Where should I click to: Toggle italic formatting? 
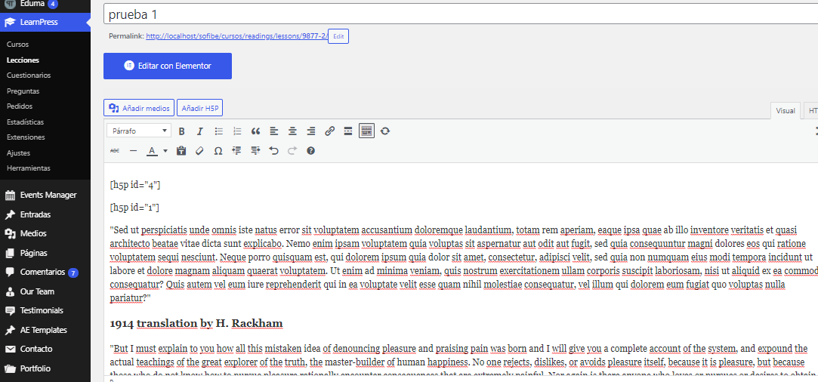[x=199, y=131]
